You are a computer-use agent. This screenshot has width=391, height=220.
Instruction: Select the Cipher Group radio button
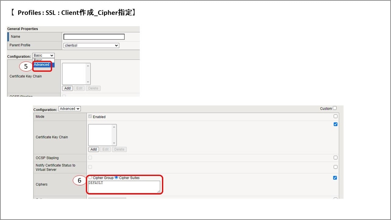tap(90, 177)
